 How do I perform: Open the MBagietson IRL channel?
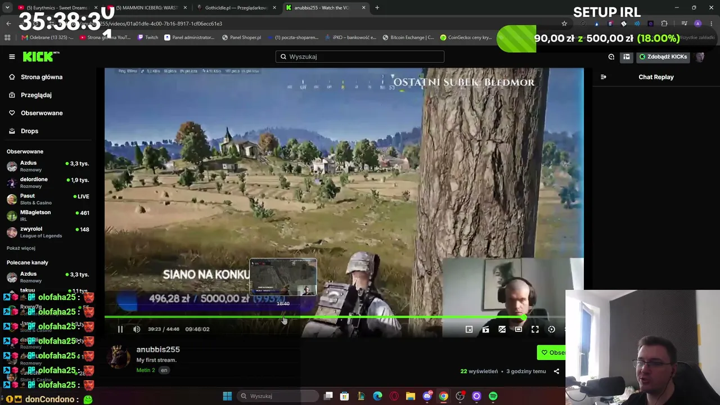pyautogui.click(x=48, y=215)
